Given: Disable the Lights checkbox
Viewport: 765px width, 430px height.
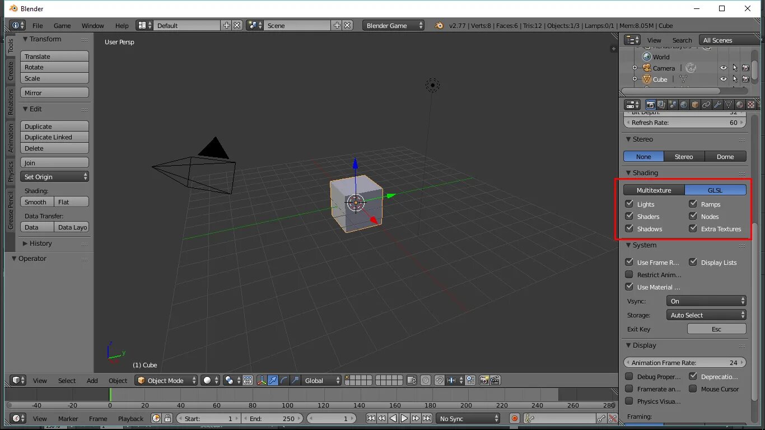Looking at the screenshot, I should 629,204.
